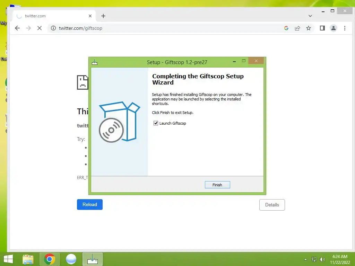Show hidden system tray icons
The image size is (355, 266).
tap(305, 259)
